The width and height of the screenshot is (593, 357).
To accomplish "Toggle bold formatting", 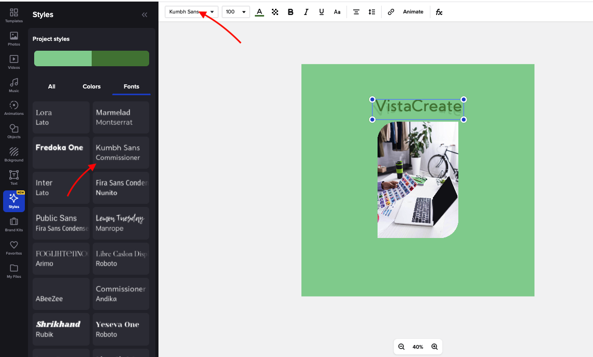I will tap(291, 12).
